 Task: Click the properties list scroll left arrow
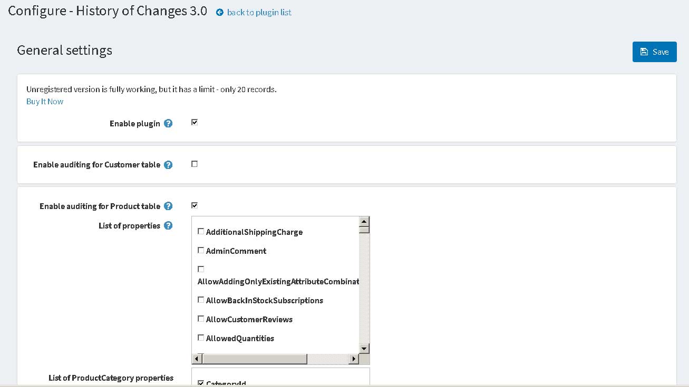click(x=197, y=359)
